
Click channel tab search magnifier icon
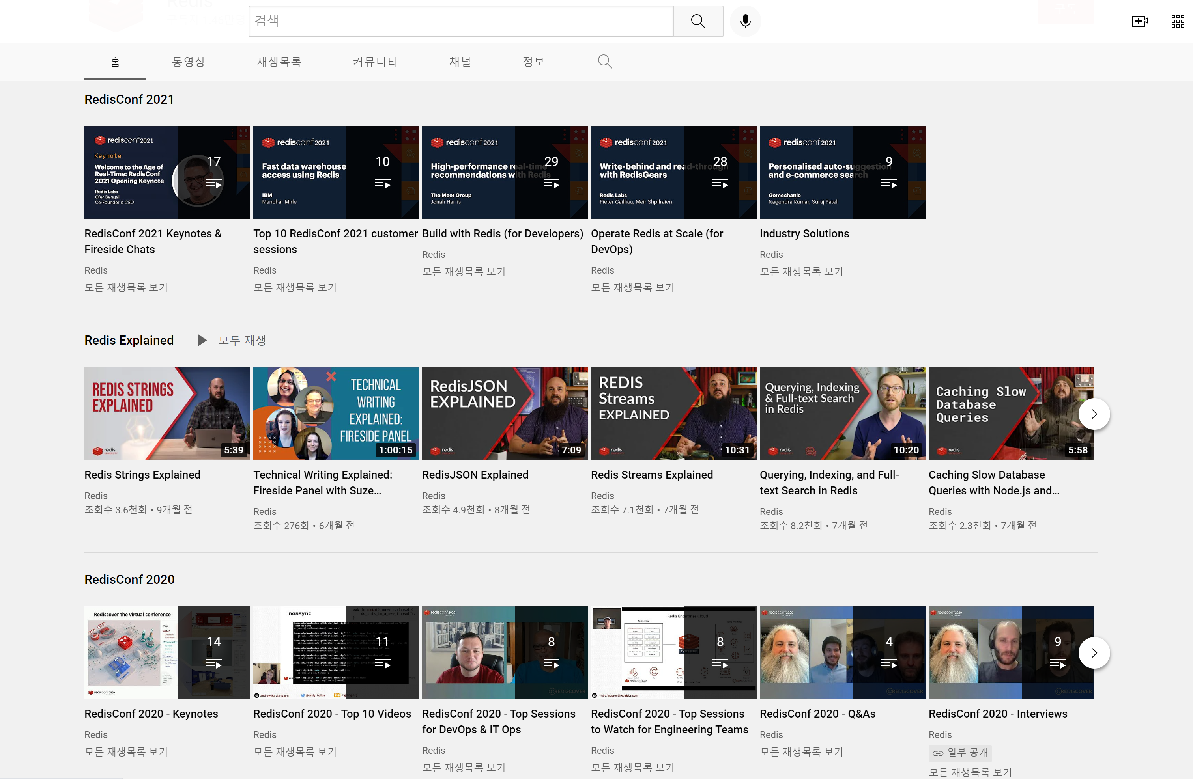coord(604,61)
